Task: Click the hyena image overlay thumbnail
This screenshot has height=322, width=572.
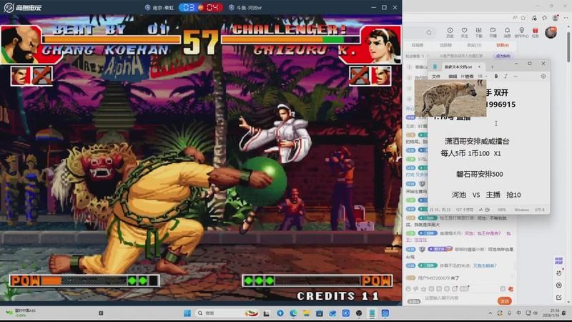Action: point(450,98)
